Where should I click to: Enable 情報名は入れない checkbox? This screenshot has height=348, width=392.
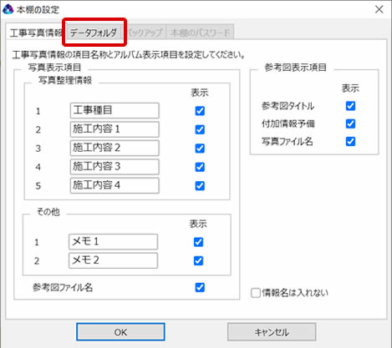coord(256,293)
